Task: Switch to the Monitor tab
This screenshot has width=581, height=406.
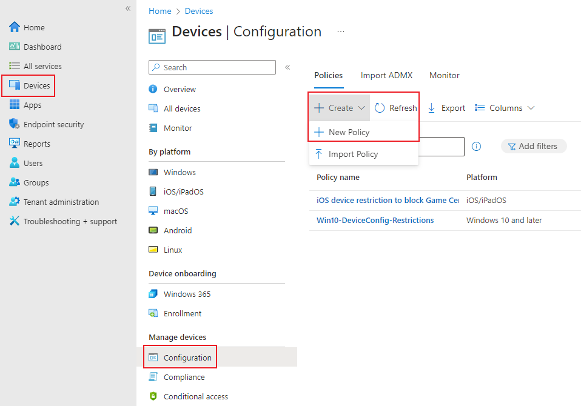Action: pyautogui.click(x=444, y=75)
